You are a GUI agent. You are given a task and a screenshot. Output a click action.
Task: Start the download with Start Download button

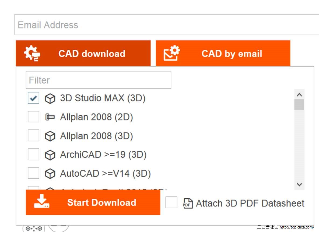coord(93,202)
